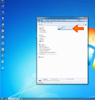Open the Edit menu
This screenshot has width=95, height=100.
[x=42, y=22]
